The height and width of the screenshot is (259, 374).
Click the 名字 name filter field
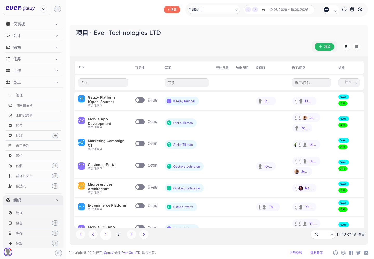pos(103,83)
